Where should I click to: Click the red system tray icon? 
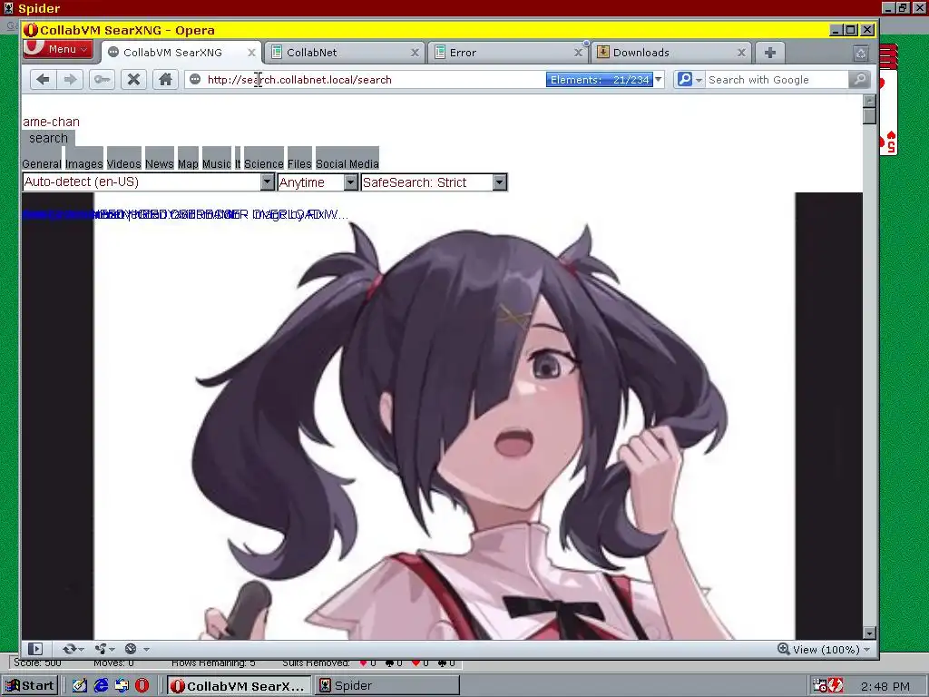[836, 686]
